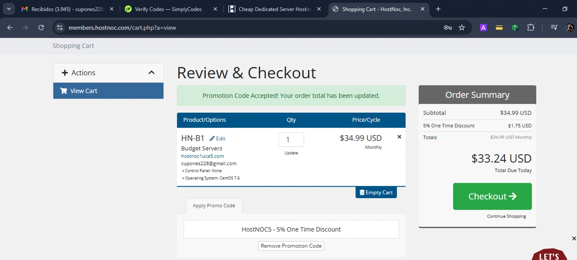Click the $33.24 USD total amount
The width and height of the screenshot is (577, 260).
click(501, 158)
